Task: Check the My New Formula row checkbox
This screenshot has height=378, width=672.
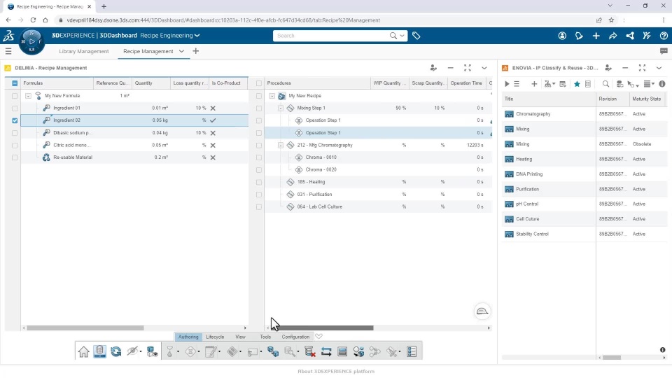Action: click(15, 96)
